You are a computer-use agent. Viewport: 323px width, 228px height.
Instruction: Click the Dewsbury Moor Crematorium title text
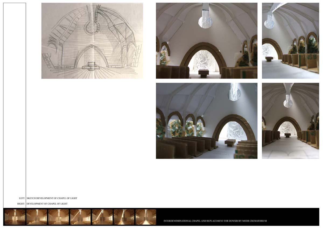click(215, 221)
